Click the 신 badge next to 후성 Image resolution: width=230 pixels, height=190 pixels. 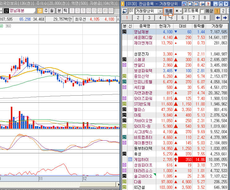(x=124, y=154)
